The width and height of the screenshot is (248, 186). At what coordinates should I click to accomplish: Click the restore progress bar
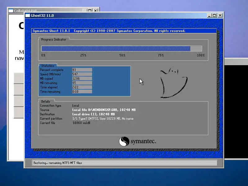click(x=122, y=48)
